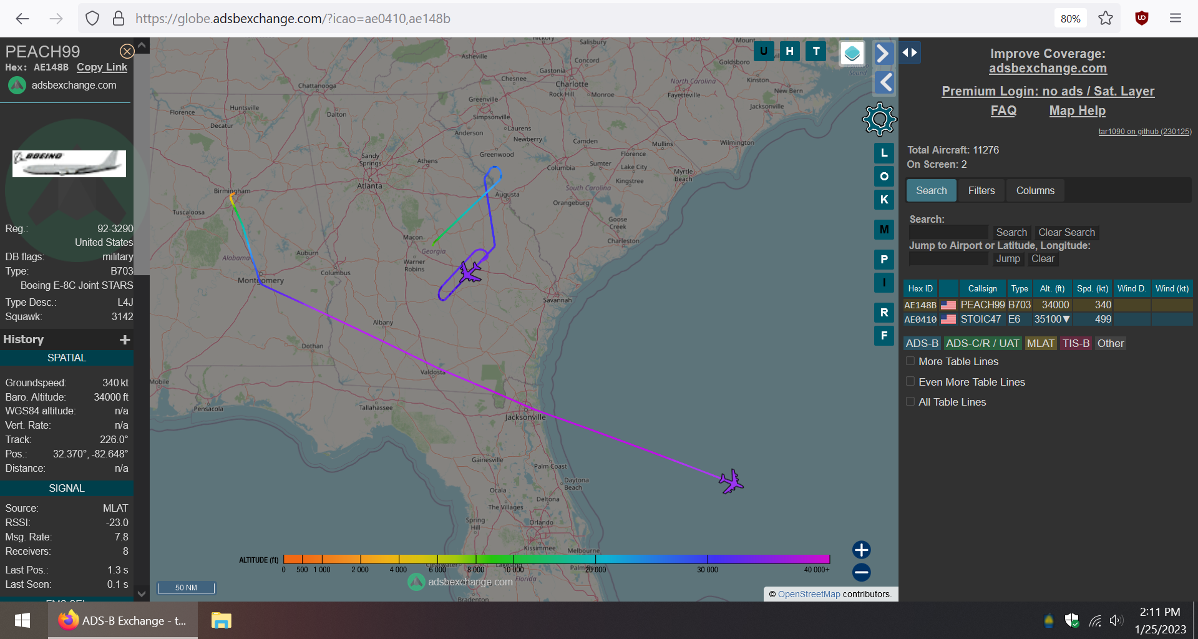Toggle the L labels button
The image size is (1198, 639).
point(884,153)
